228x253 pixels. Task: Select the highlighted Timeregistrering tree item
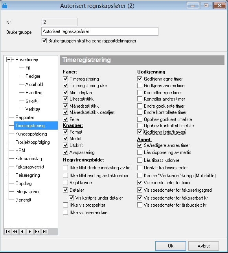click(36, 126)
